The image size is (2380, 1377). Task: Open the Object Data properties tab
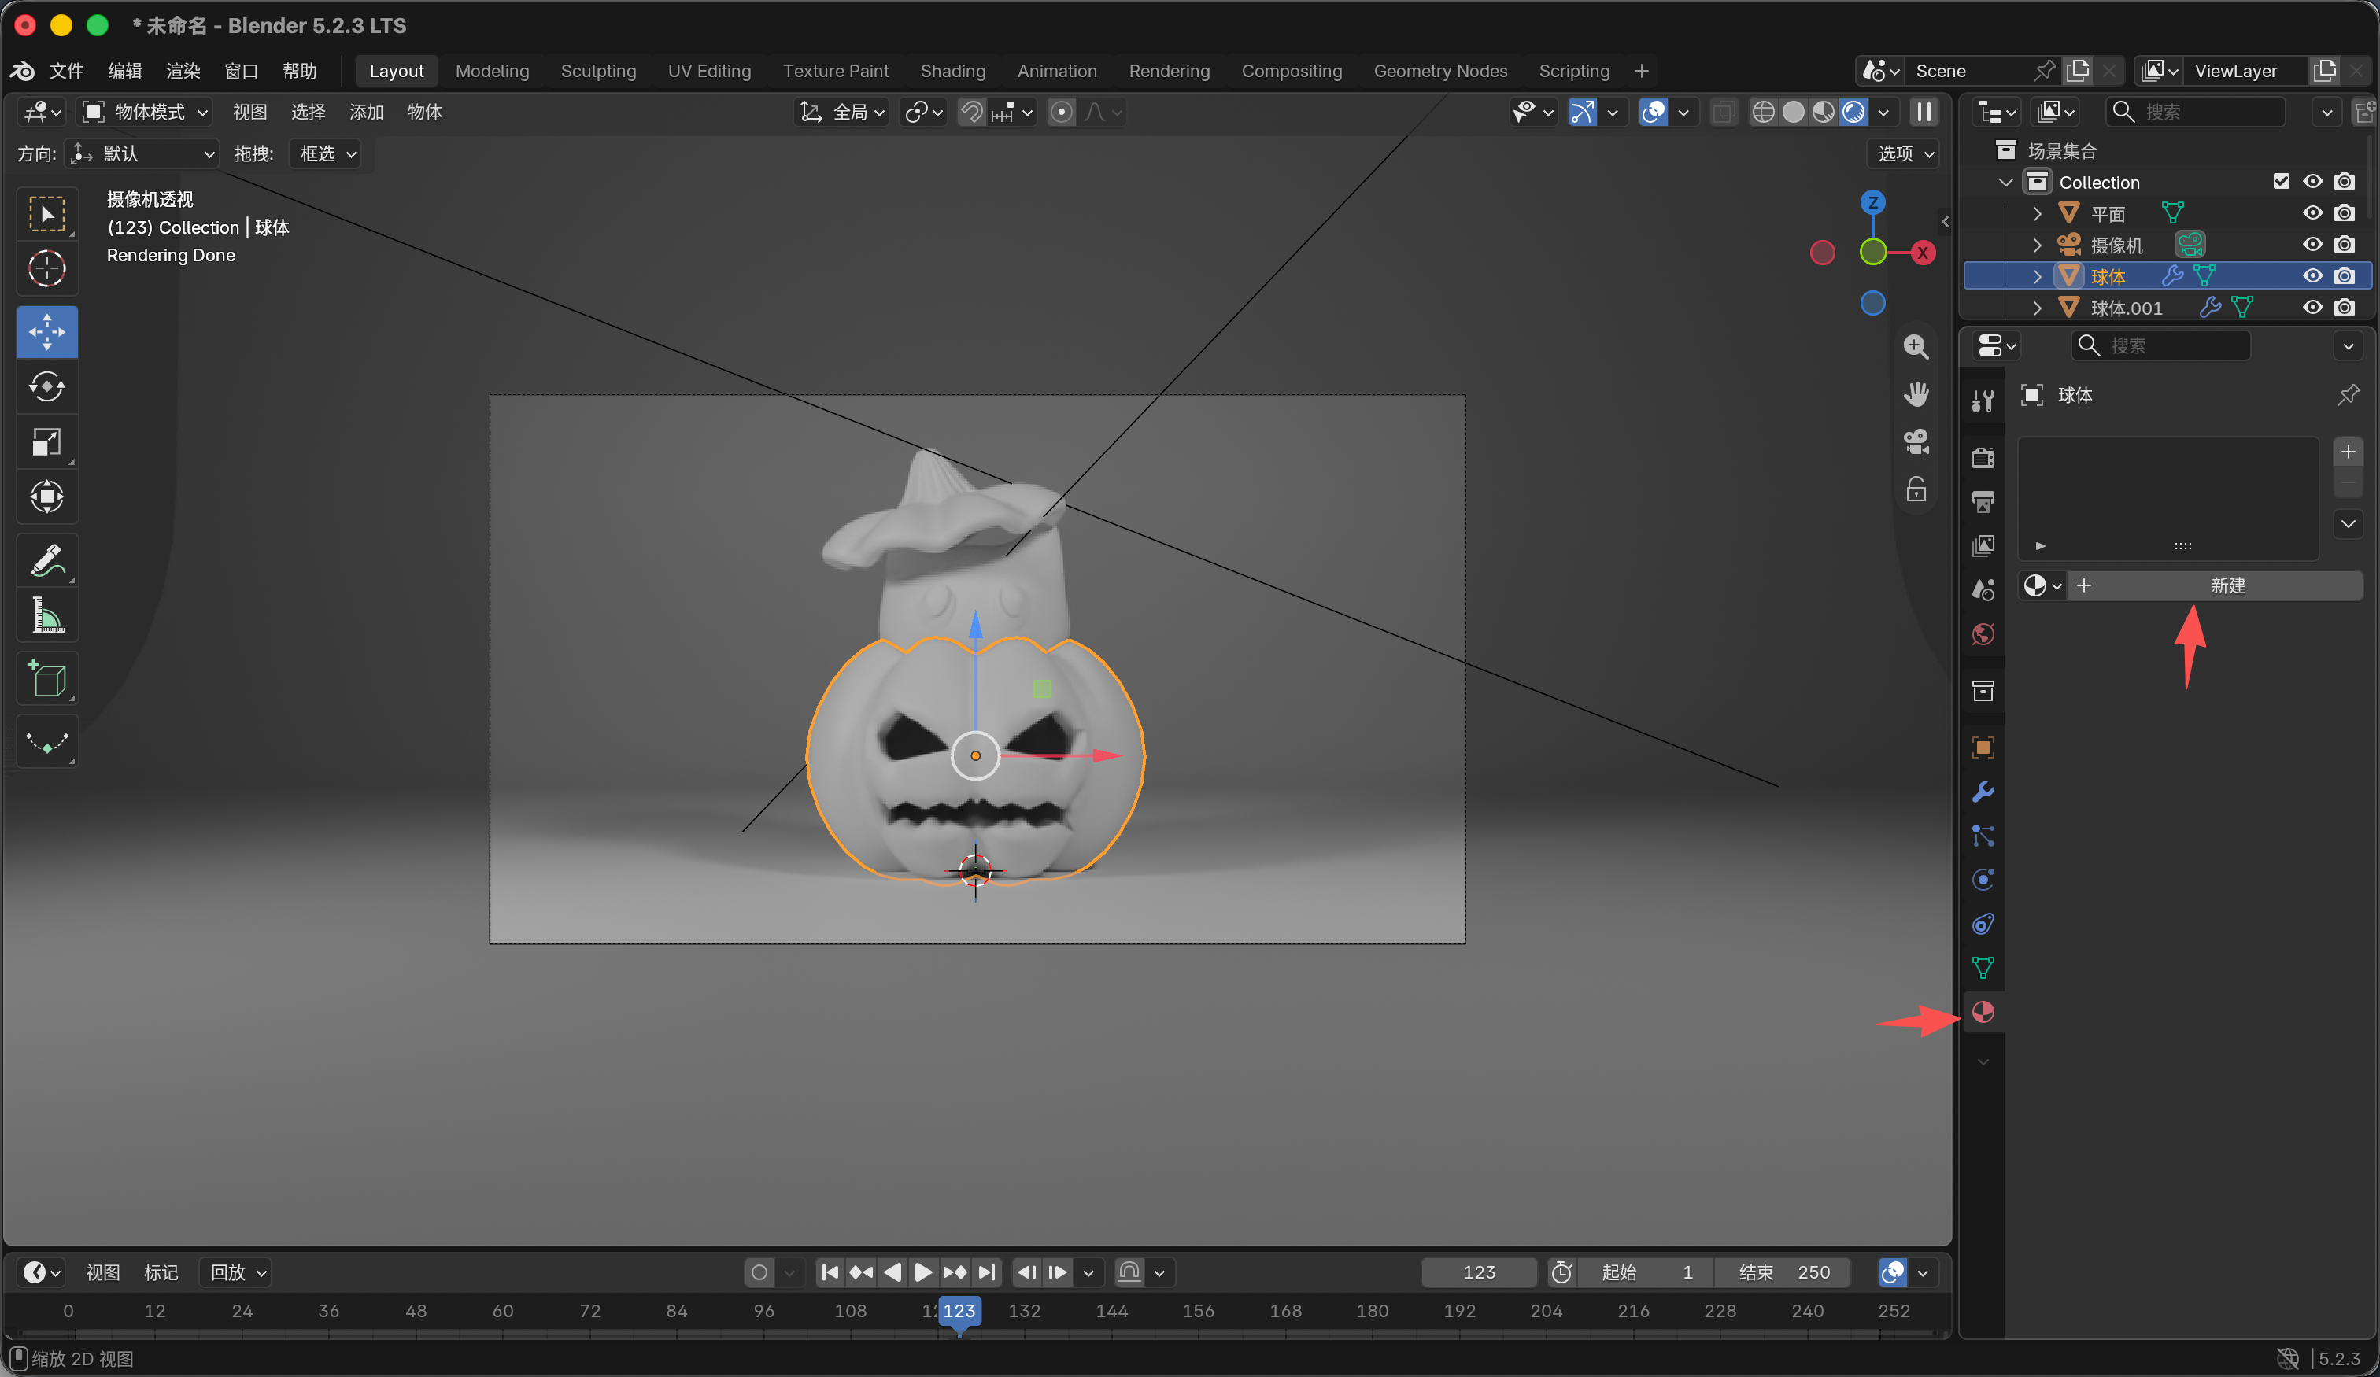tap(1983, 967)
